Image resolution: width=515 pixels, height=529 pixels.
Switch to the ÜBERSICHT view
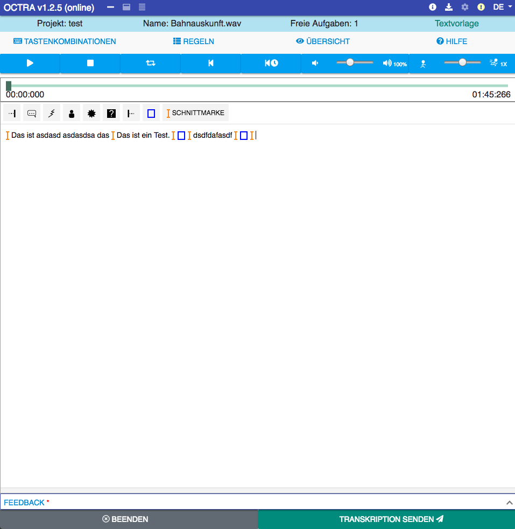coord(323,41)
